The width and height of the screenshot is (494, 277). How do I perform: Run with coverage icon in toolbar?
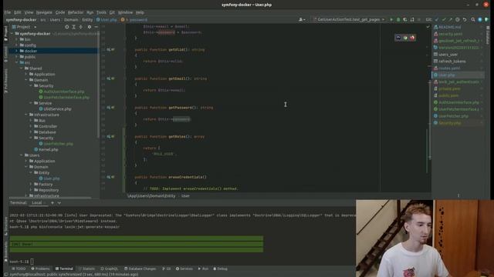[x=405, y=19]
